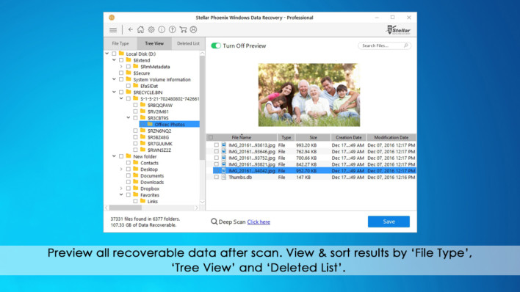Image resolution: width=520 pixels, height=292 pixels.
Task: Click the Save button
Action: point(389,222)
